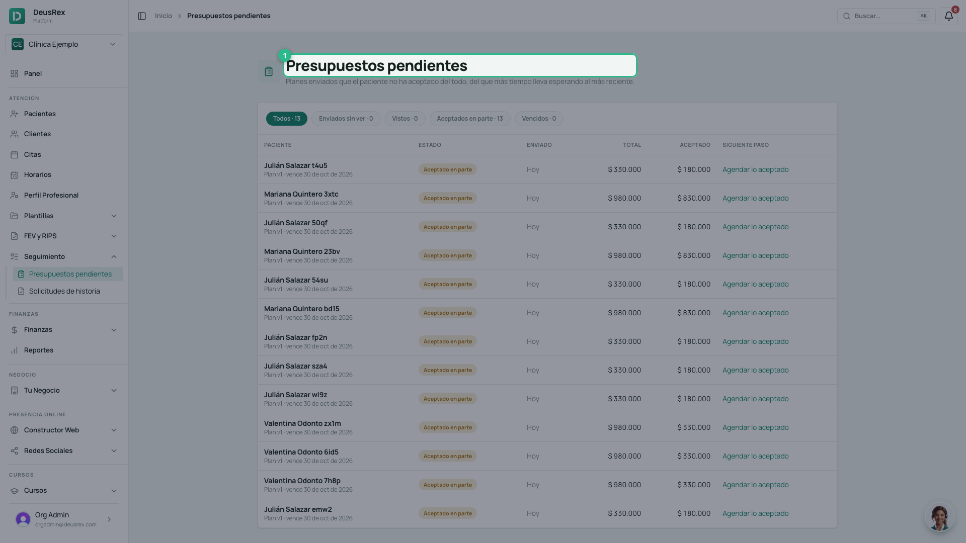Viewport: 966px width, 543px height.
Task: Expand the Tu Negocio chevron
Action: (x=114, y=391)
